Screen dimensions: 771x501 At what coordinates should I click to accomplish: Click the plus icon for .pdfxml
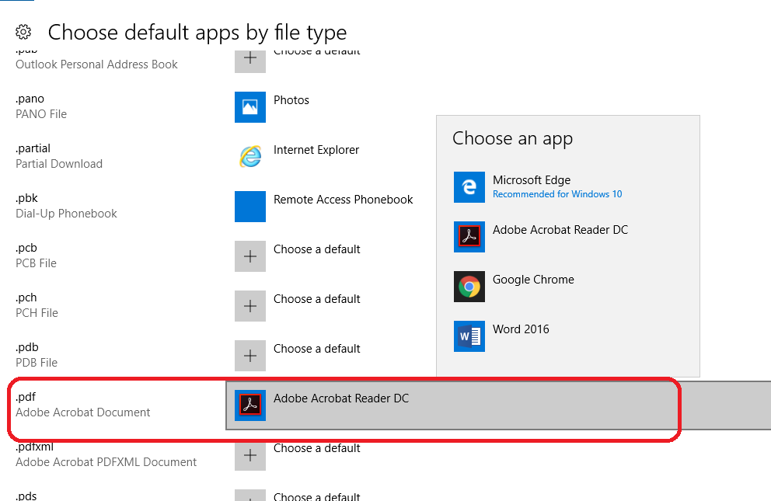click(x=250, y=455)
